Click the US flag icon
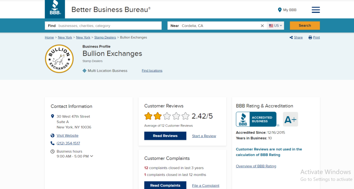The width and height of the screenshot is (354, 189). 271,26
